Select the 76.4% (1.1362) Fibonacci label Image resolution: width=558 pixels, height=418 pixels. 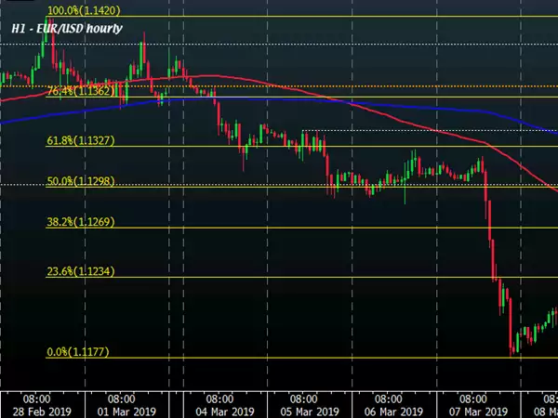coord(79,91)
